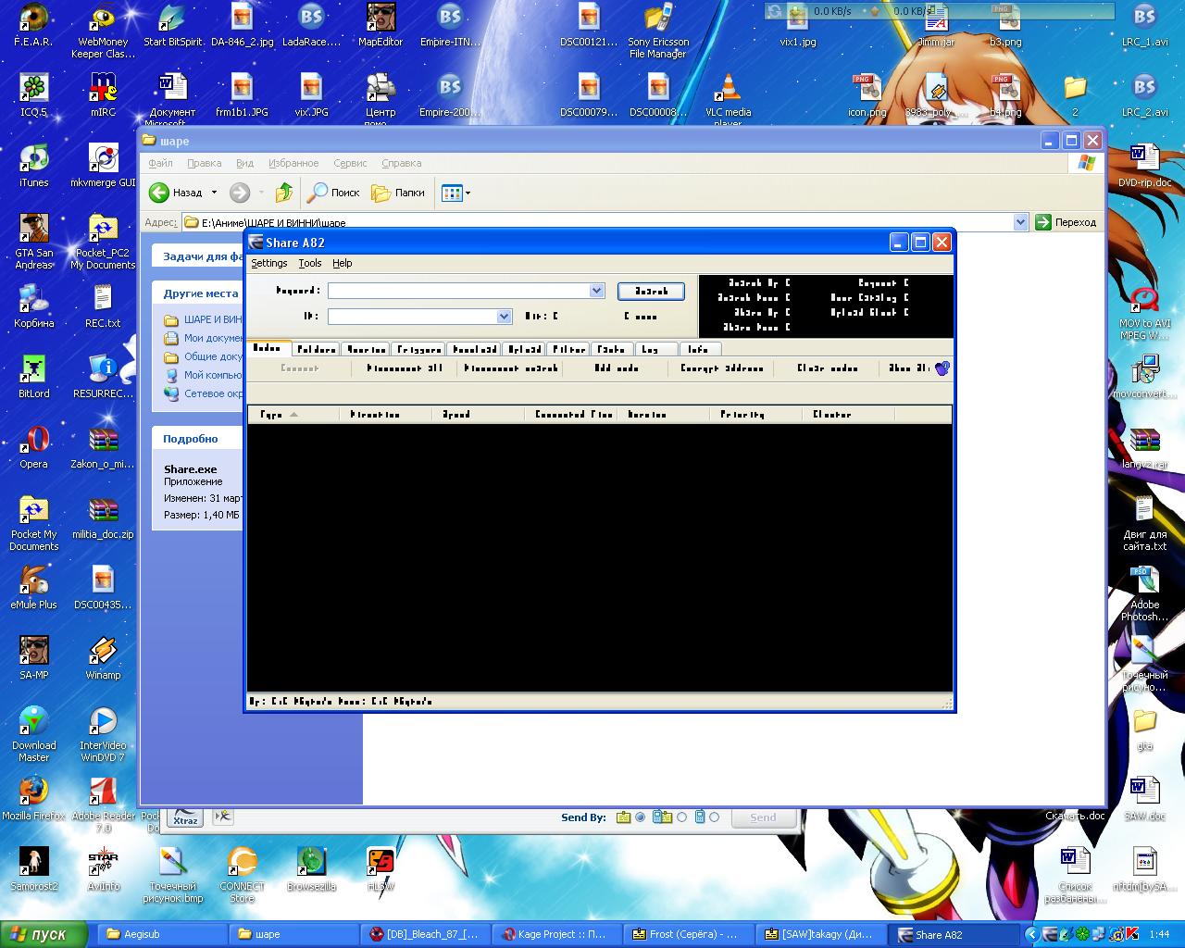Open the Поиск search tool
The width and height of the screenshot is (1185, 948).
(x=333, y=193)
